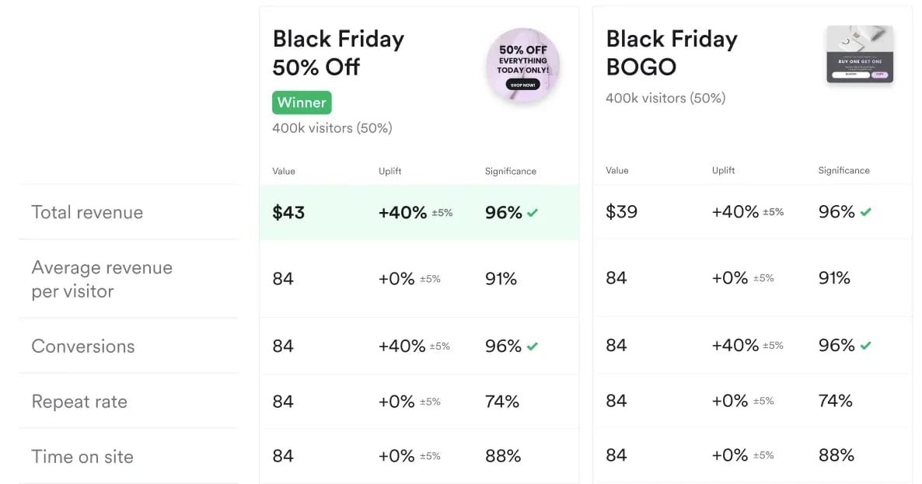Click the Shop Now button in thumbnail

pos(522,85)
